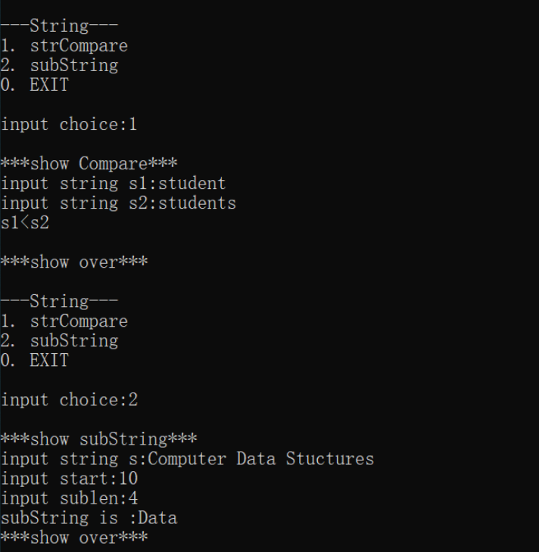Click "1. strCompare" in the second menu

click(x=64, y=321)
